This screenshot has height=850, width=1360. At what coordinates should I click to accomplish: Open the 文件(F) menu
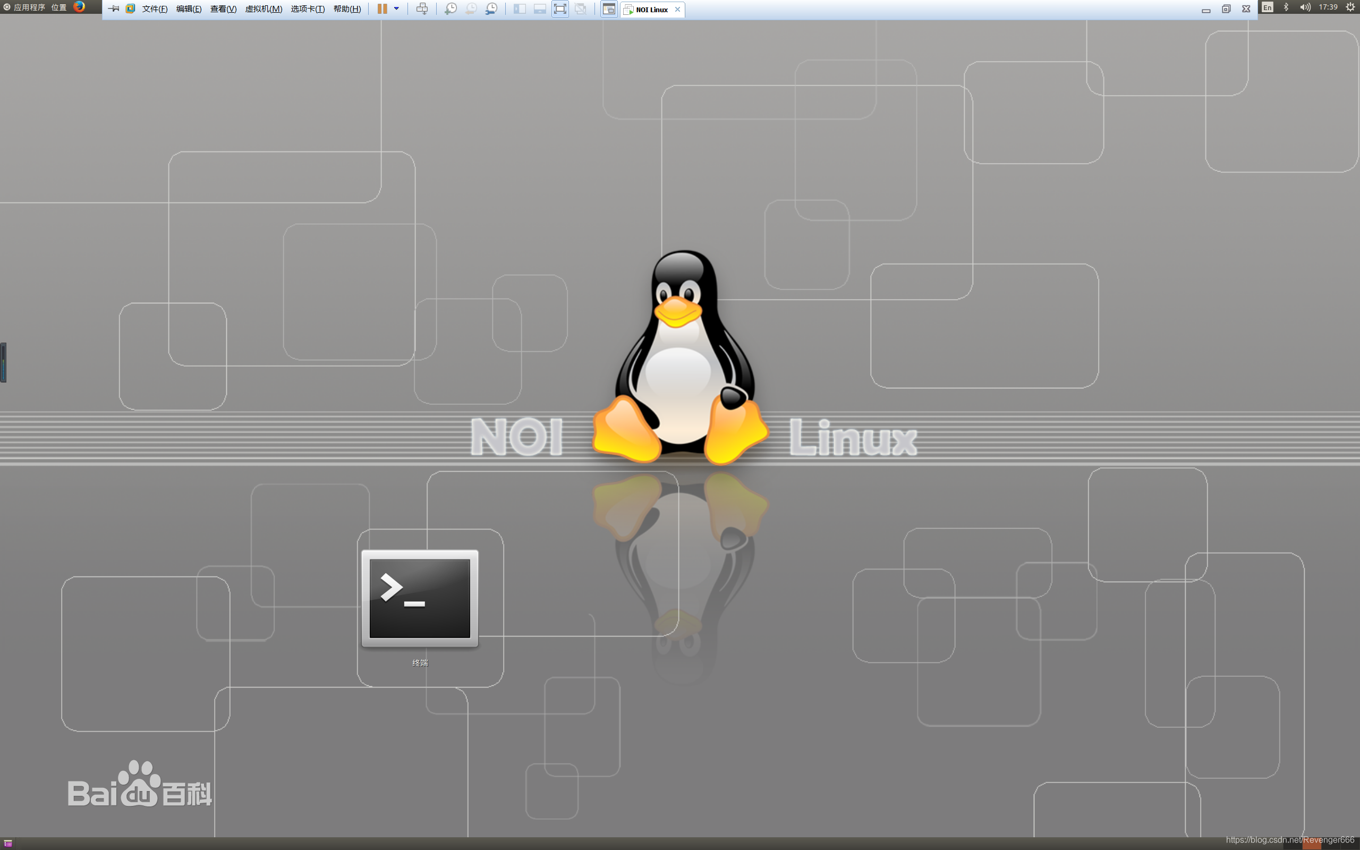(155, 9)
